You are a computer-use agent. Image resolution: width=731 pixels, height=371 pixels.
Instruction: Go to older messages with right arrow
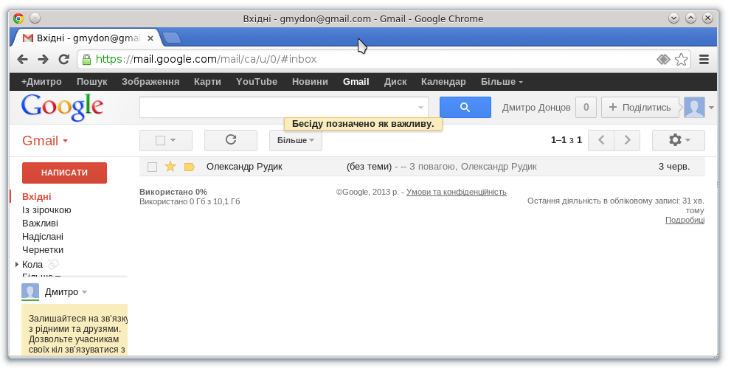[627, 140]
